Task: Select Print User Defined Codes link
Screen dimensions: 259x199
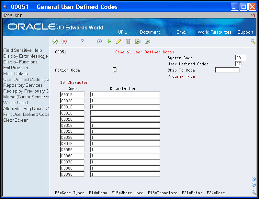Action: pyautogui.click(x=26, y=114)
